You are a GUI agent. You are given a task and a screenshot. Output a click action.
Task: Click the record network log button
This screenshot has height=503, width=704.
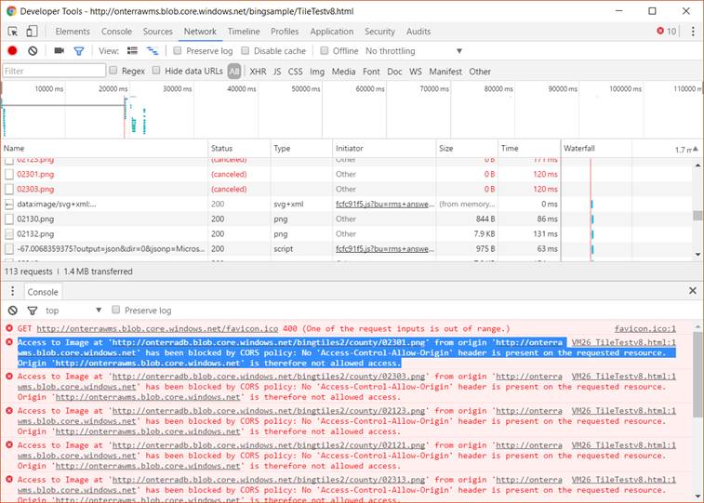(x=13, y=51)
